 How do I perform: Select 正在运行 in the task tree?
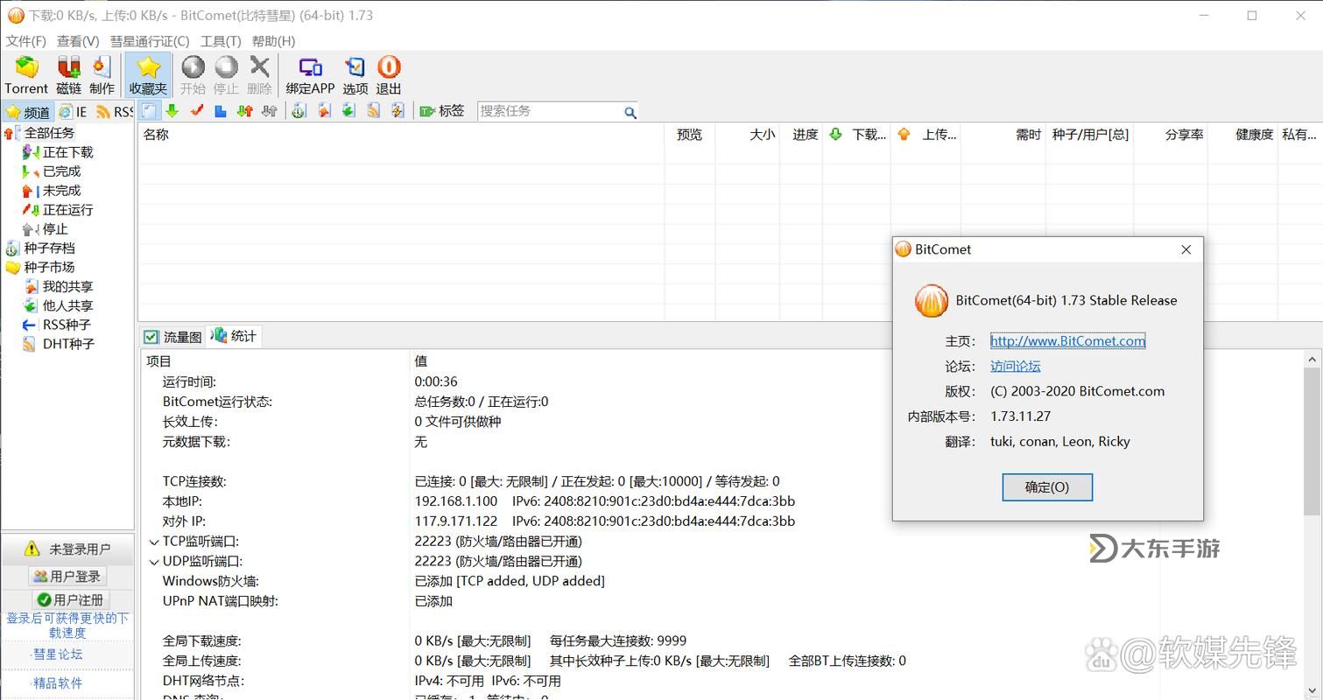[67, 210]
